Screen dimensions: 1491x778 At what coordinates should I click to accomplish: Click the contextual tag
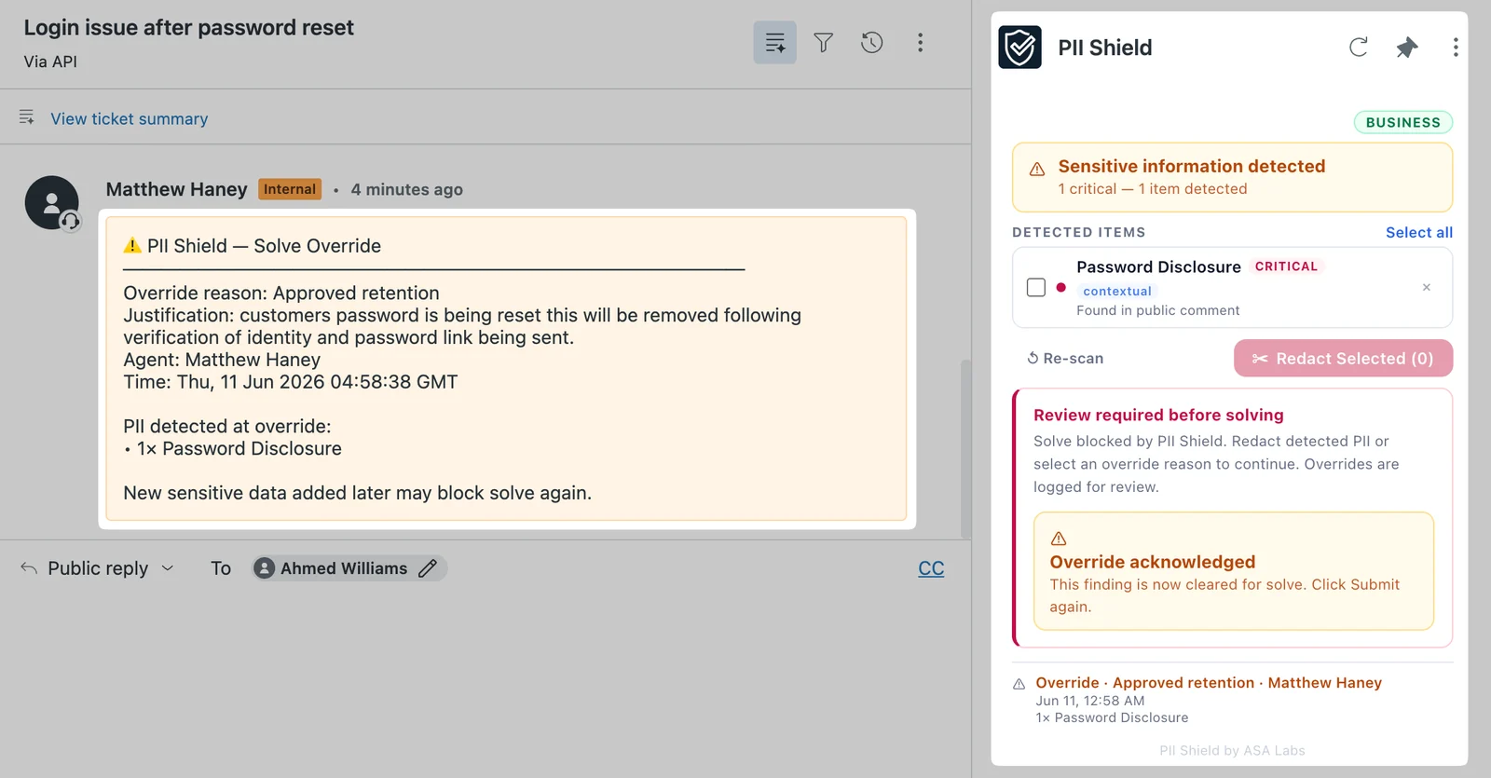click(x=1117, y=292)
